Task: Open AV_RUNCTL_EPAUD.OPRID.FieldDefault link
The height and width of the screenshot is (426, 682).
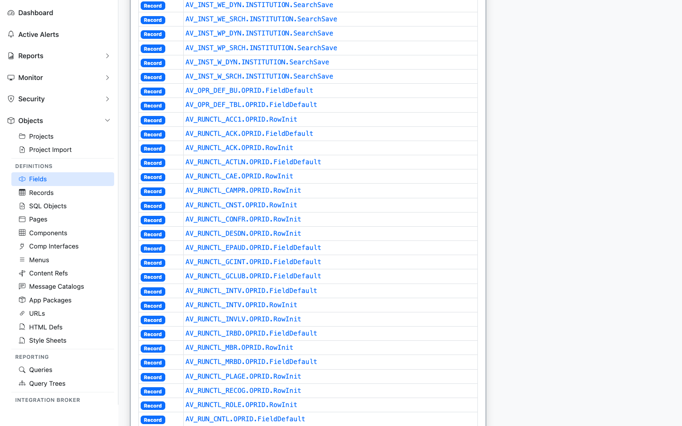Action: pyautogui.click(x=253, y=248)
